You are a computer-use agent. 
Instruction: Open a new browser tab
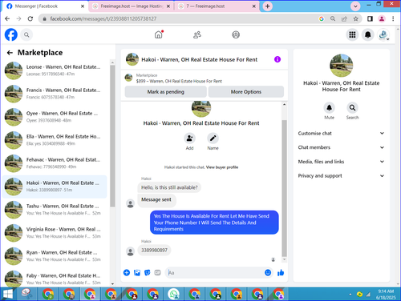pos(268,6)
